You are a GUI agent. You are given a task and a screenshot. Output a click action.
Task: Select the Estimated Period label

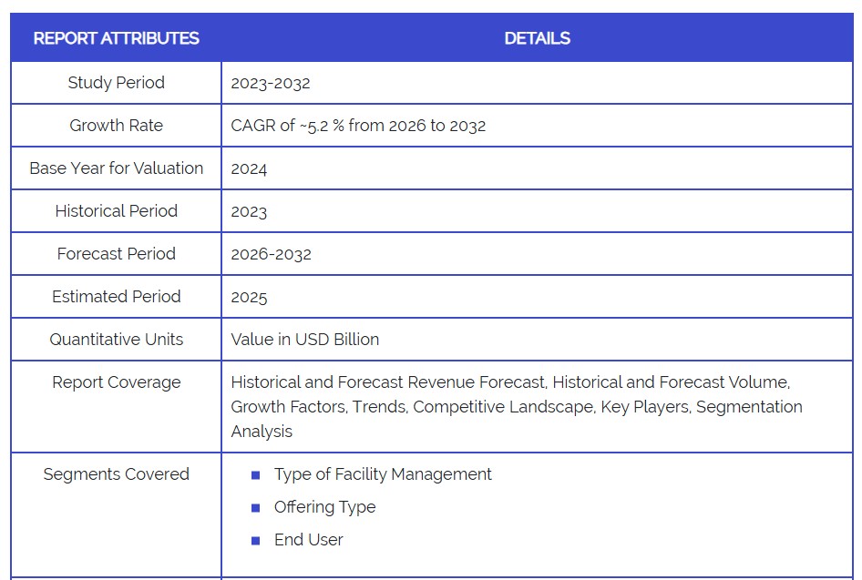[x=116, y=297]
